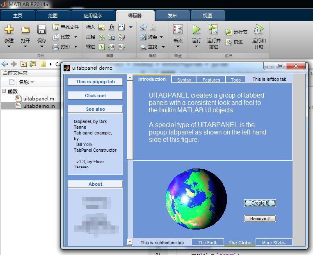
Task: Open the 名称 column sort dropdown
Action: 32,82
